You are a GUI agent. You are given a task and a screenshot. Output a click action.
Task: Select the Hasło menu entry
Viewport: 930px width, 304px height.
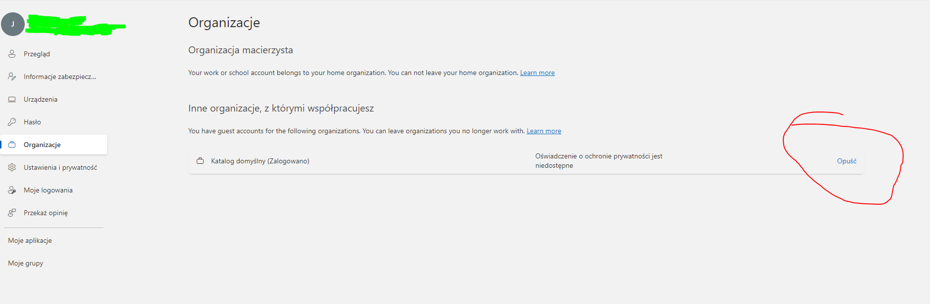point(53,122)
